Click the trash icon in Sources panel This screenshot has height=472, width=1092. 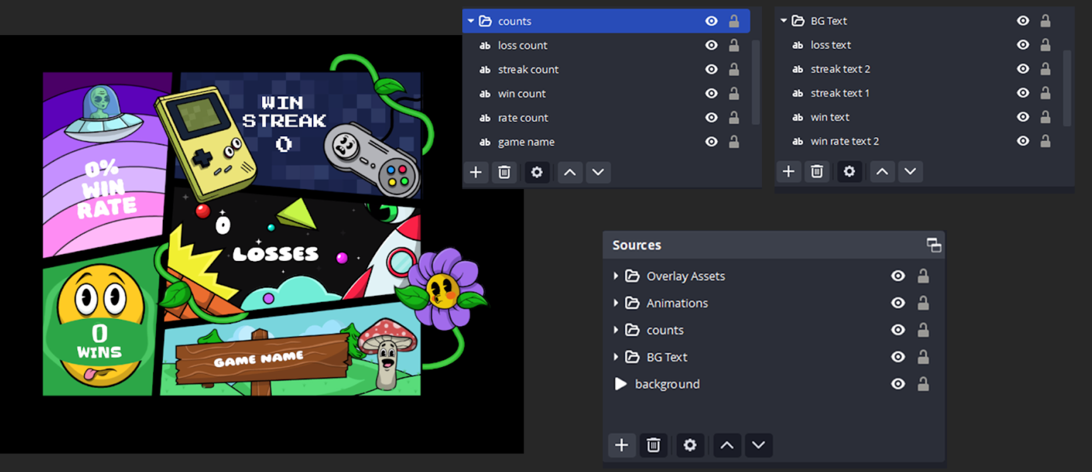click(x=653, y=445)
